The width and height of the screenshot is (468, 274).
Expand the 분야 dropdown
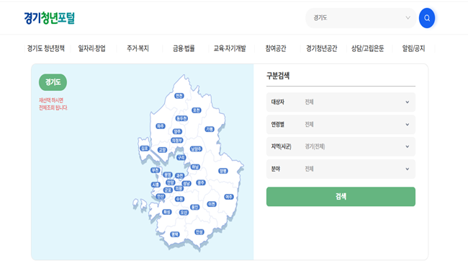(x=341, y=169)
